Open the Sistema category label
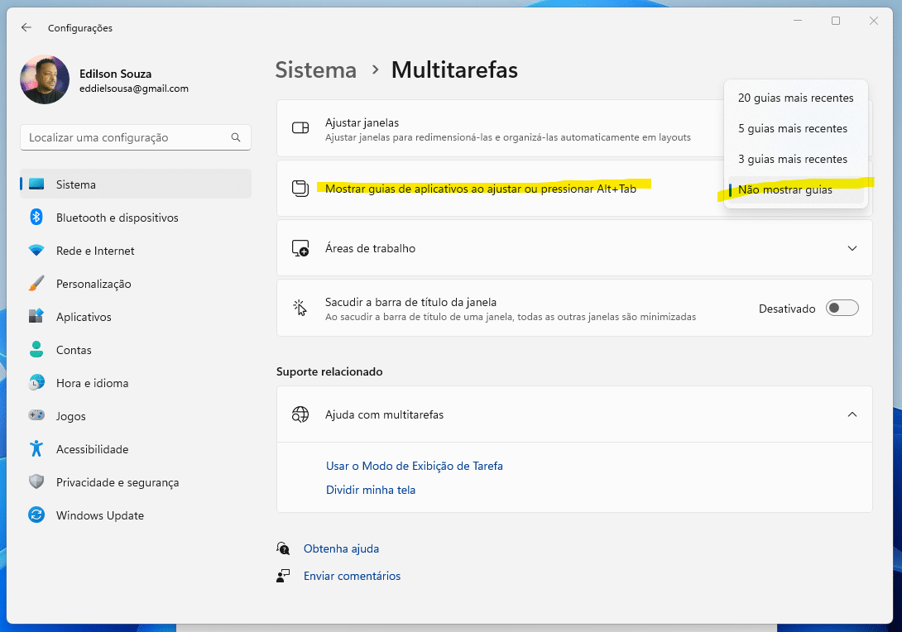Viewport: 902px width, 632px height. point(76,184)
